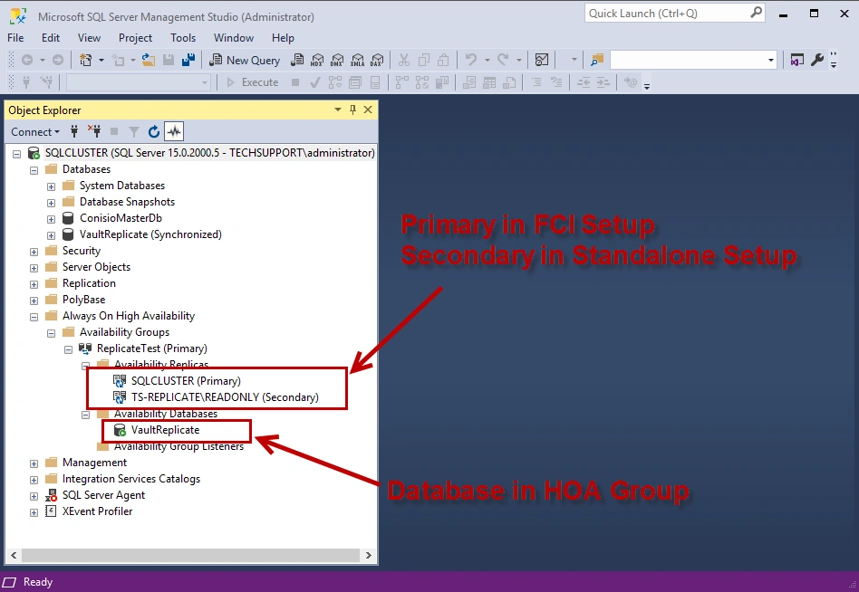This screenshot has height=592, width=859.
Task: Collapse the ReplicateTest (Primary) group
Action: tap(69, 349)
